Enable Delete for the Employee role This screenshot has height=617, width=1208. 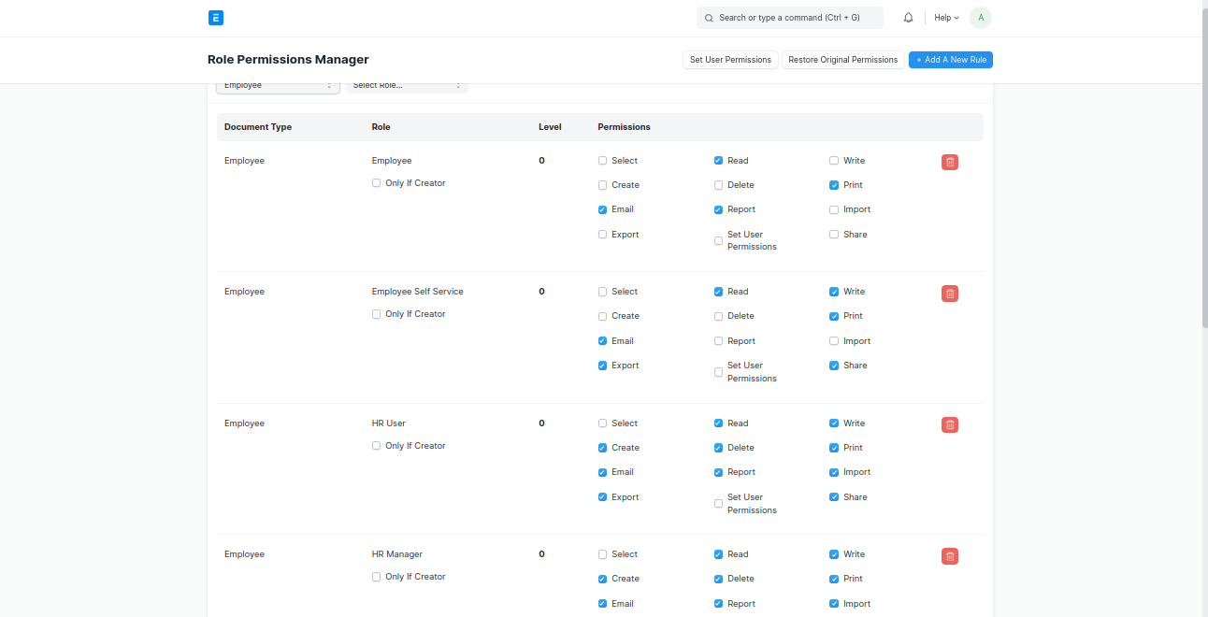click(x=718, y=185)
